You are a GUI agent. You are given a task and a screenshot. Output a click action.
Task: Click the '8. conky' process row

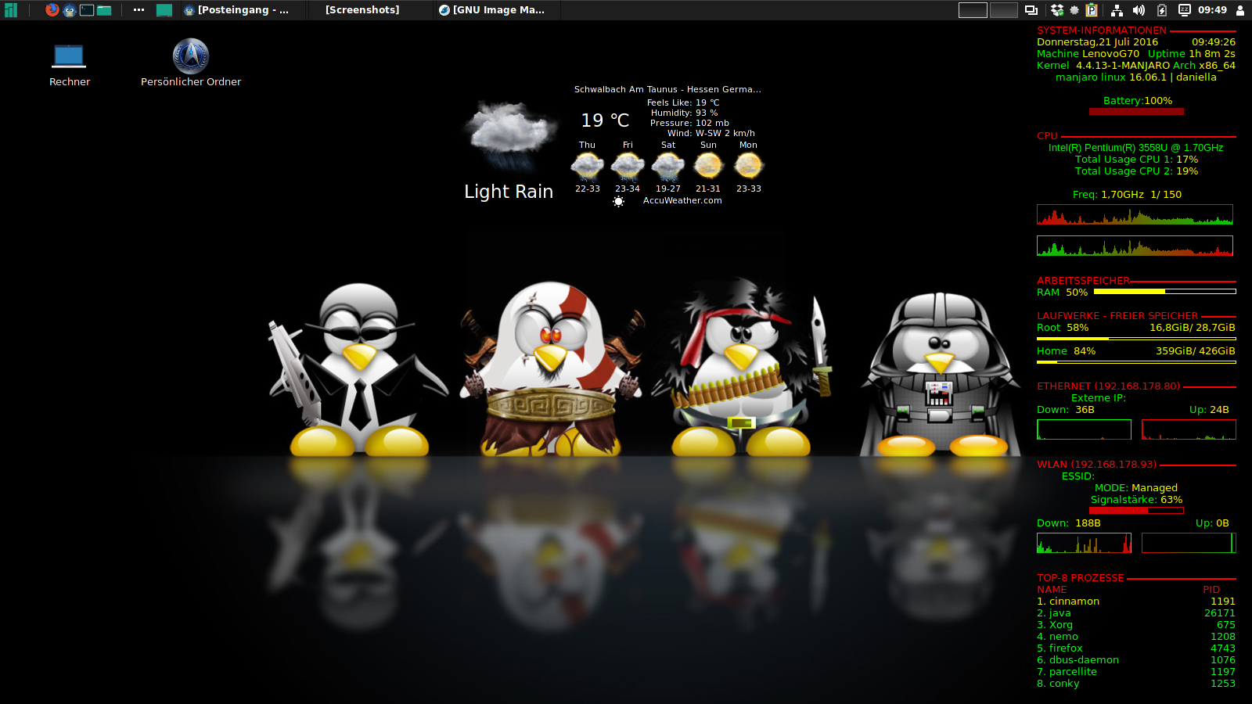tap(1136, 684)
